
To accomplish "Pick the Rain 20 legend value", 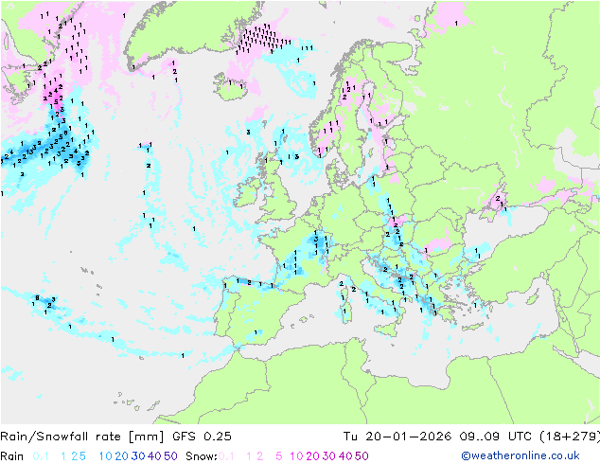I will coord(121,456).
